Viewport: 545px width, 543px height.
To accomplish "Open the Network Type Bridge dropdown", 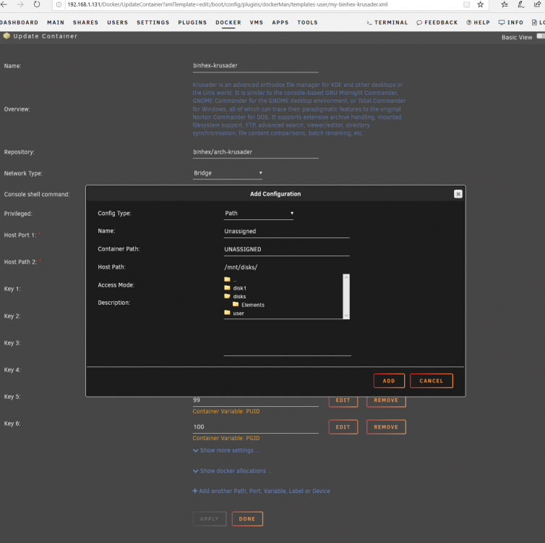I will 227,173.
